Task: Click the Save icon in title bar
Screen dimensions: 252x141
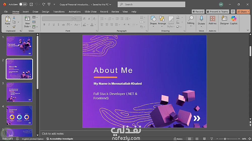Action: 31,5
